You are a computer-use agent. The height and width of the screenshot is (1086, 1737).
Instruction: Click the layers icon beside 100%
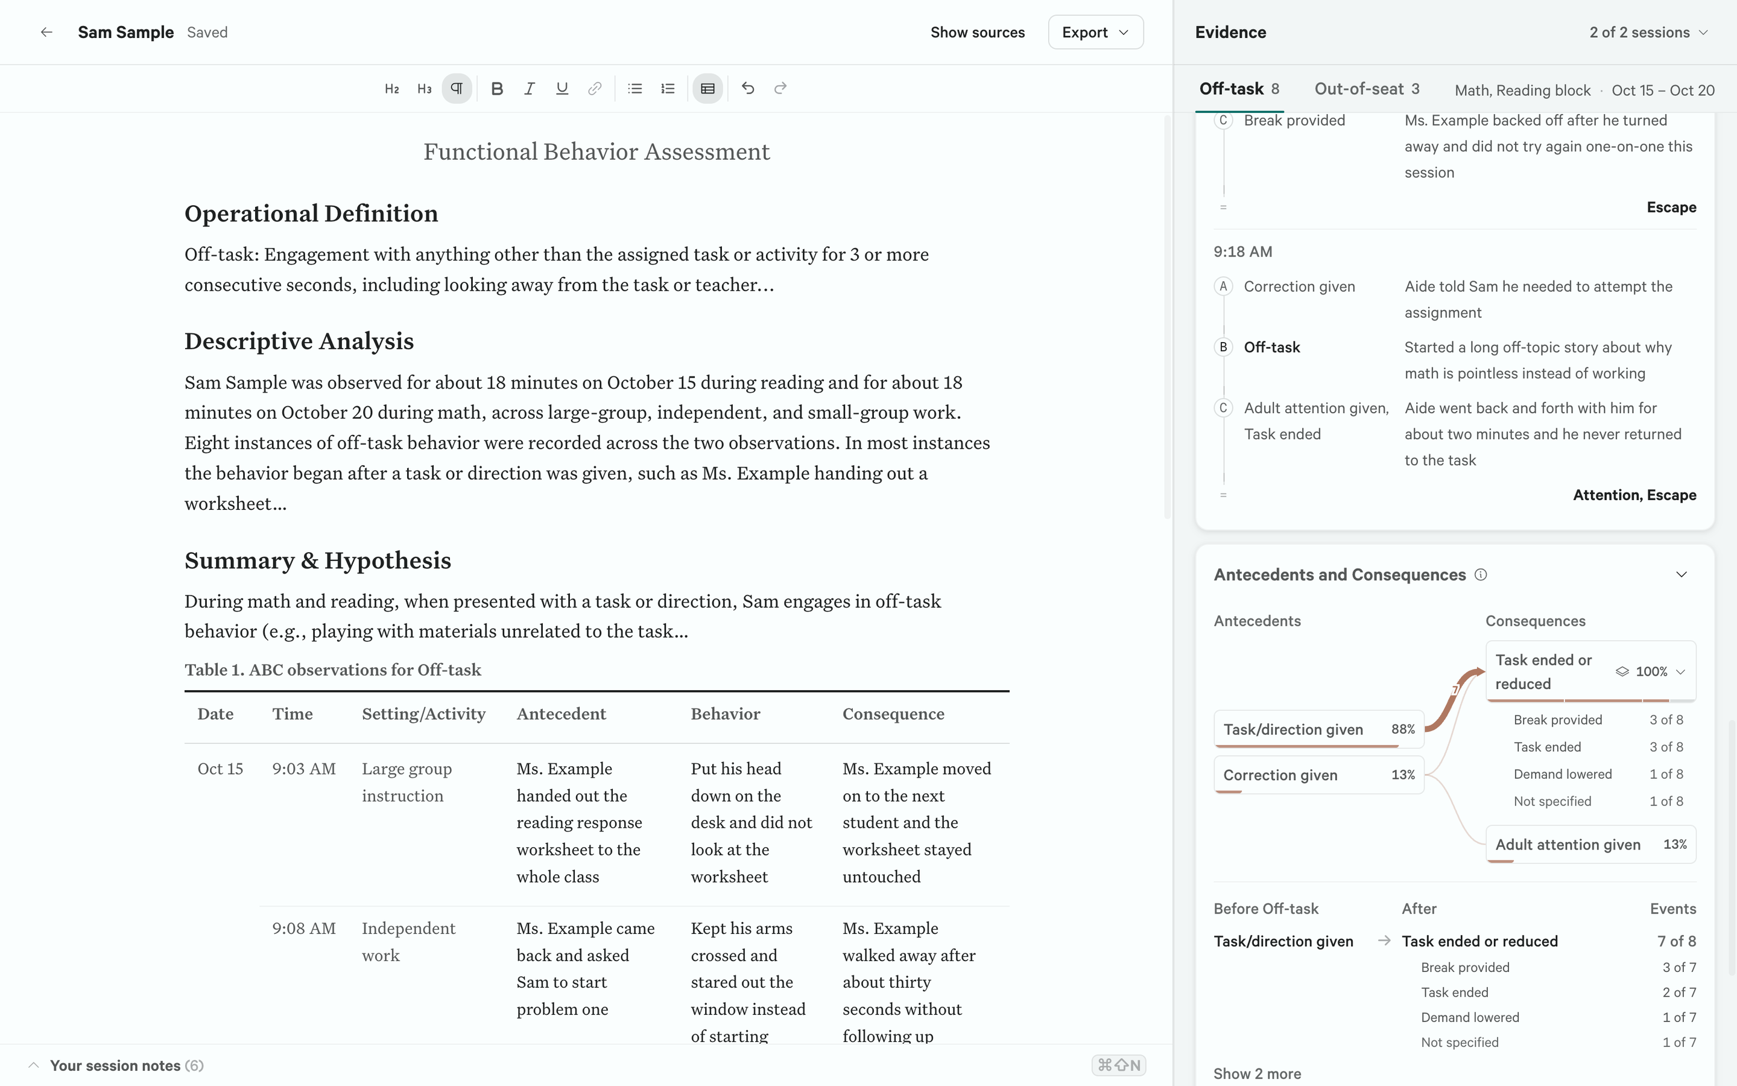point(1622,672)
